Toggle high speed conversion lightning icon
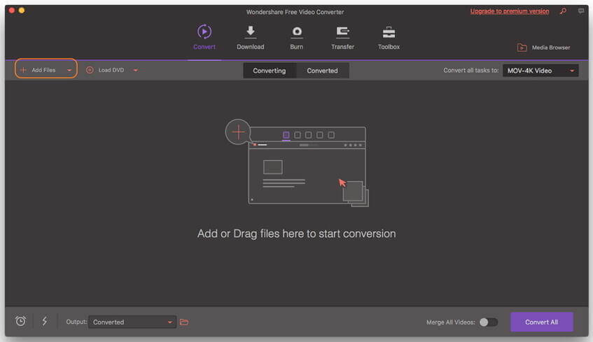Viewport: 593px width, 342px height. [45, 321]
